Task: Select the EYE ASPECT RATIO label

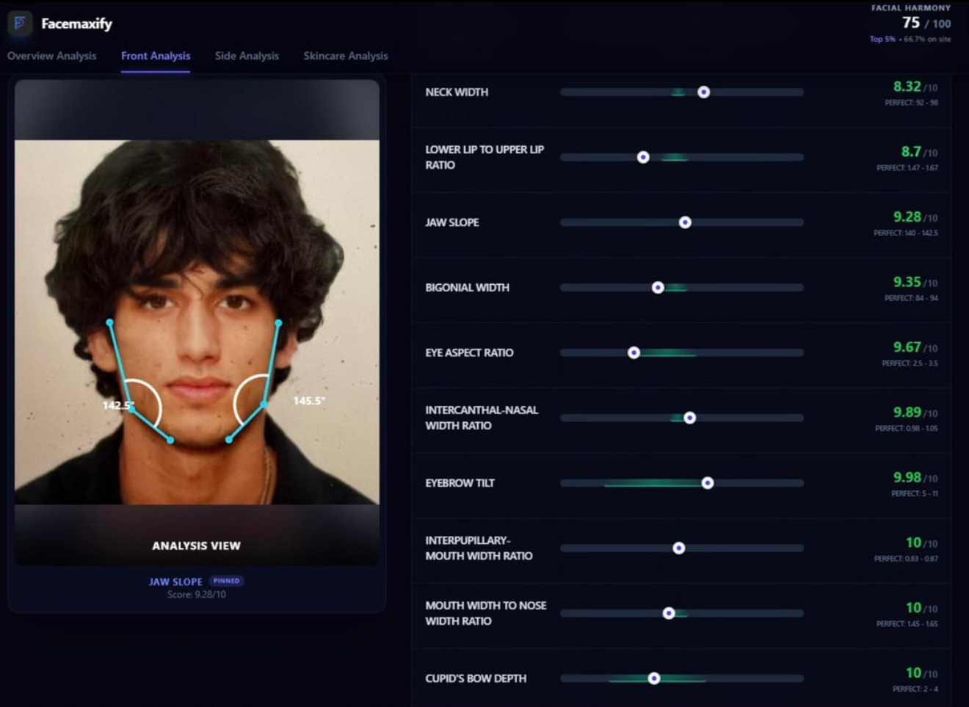Action: tap(469, 352)
